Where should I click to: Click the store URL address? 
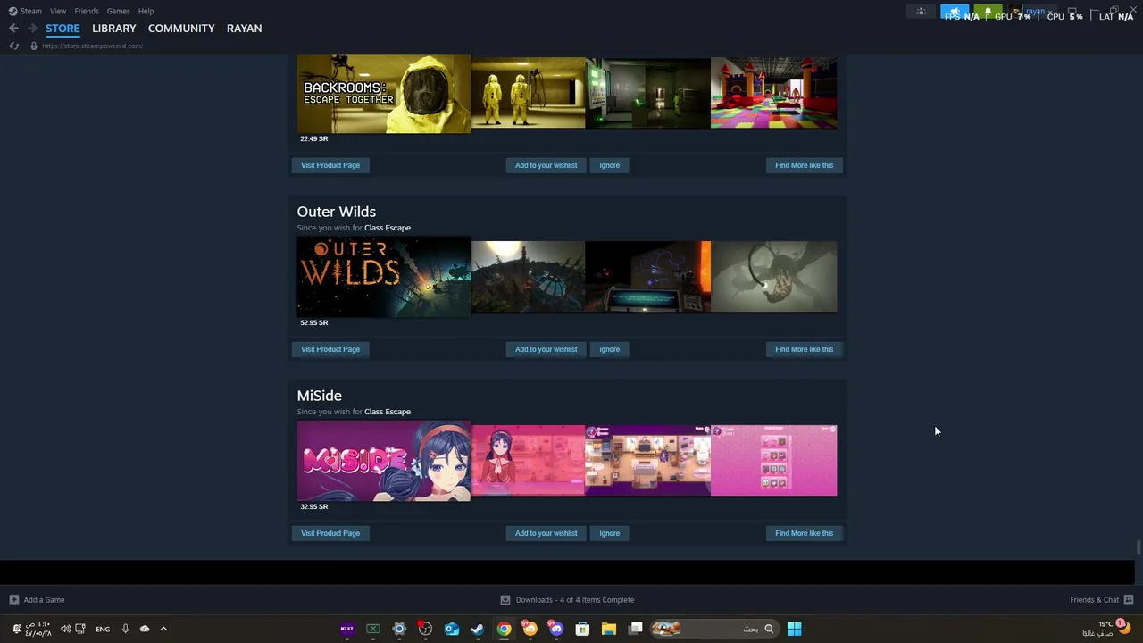[x=92, y=46]
